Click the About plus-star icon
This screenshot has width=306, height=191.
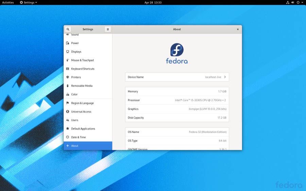[68, 146]
